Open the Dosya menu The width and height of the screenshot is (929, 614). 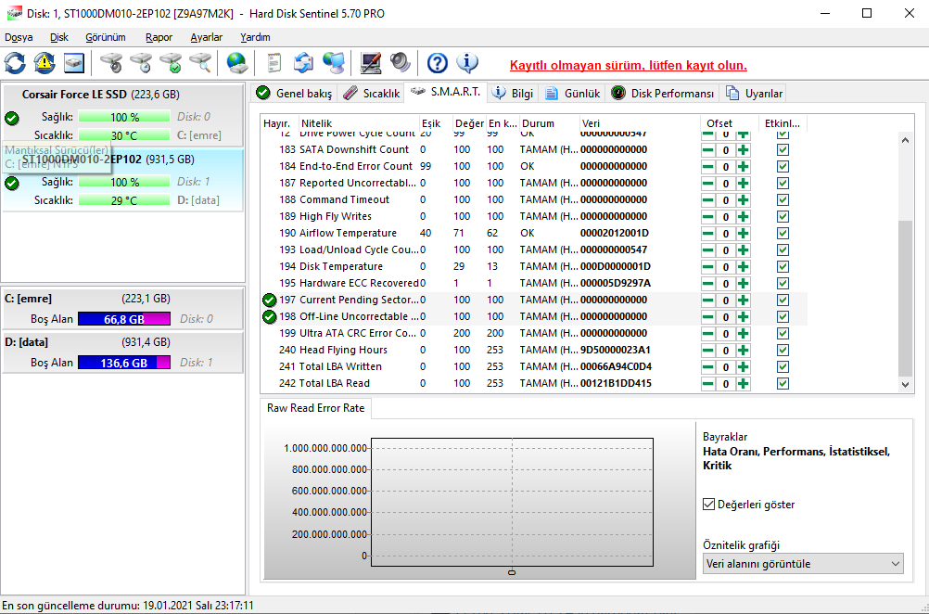19,37
